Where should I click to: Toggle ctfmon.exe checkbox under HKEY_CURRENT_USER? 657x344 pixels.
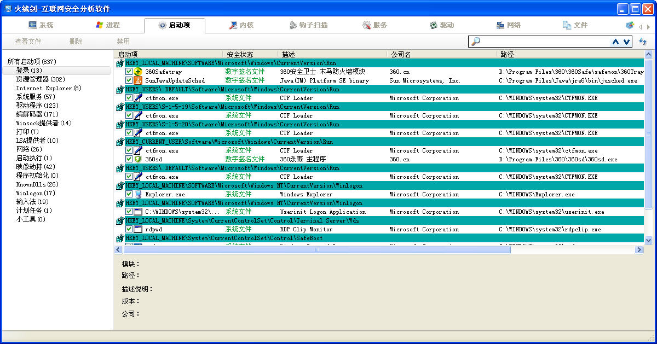[x=129, y=150]
